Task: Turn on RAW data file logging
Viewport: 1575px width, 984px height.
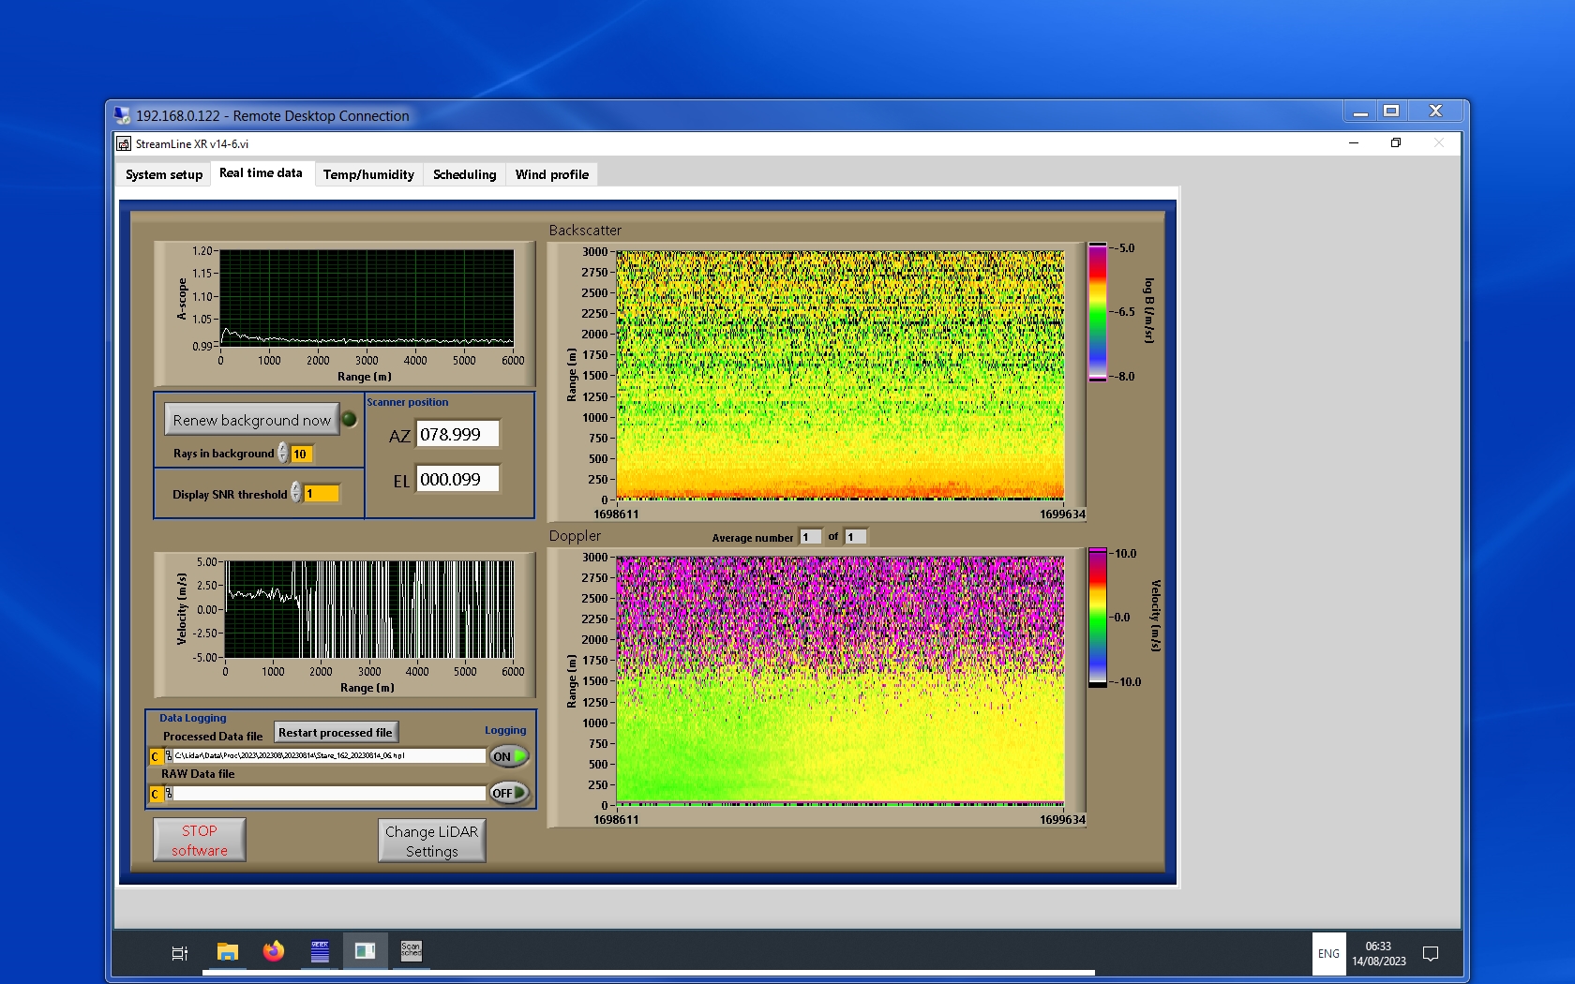Action: coord(509,793)
